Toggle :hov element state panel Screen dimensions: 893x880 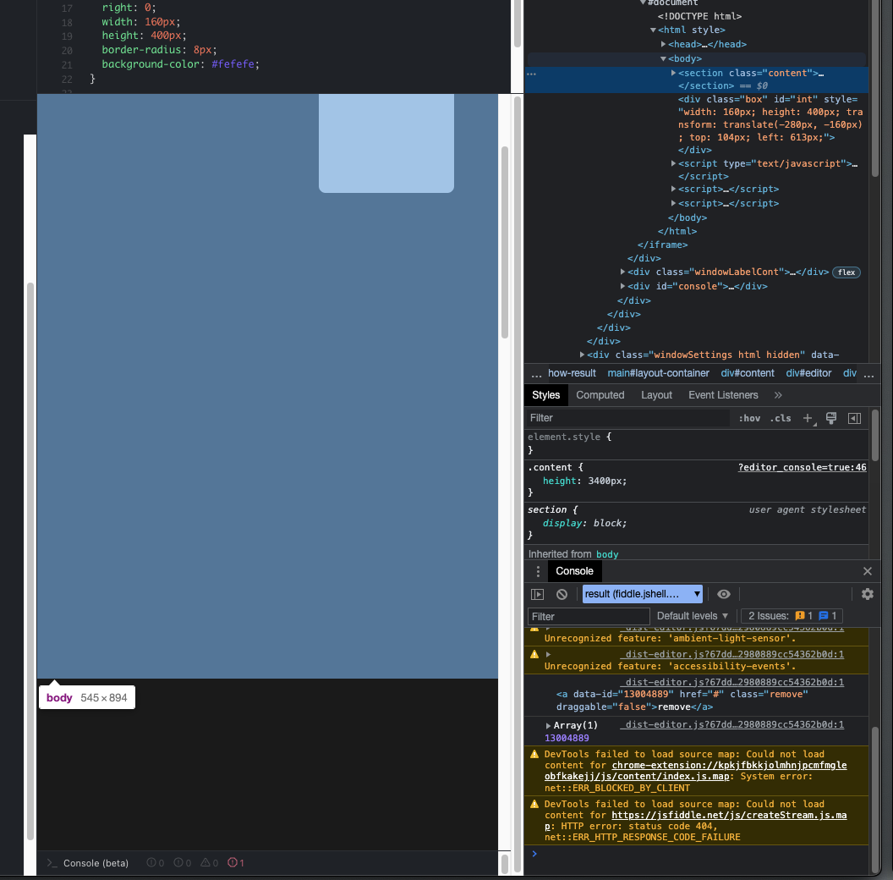click(x=749, y=418)
